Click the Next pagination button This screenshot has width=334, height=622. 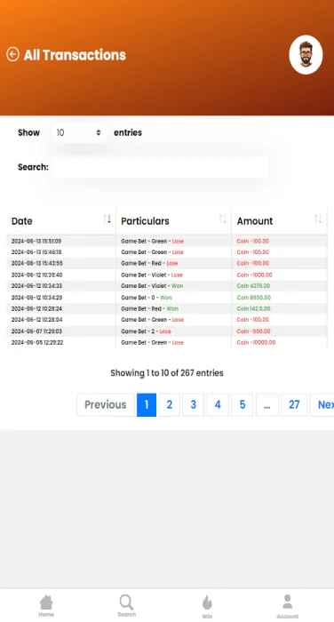click(322, 404)
